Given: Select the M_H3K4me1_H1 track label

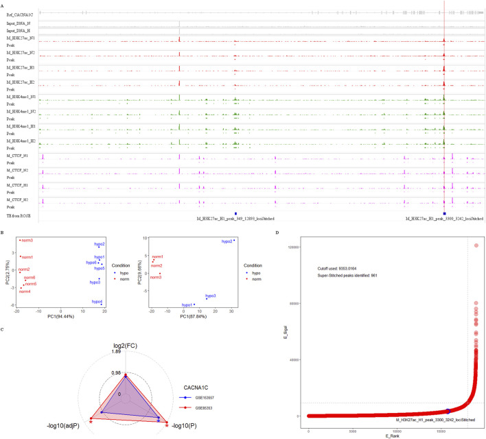Looking at the screenshot, I should pos(21,126).
